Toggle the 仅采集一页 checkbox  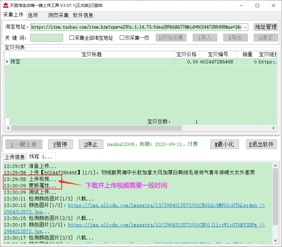pos(122,38)
